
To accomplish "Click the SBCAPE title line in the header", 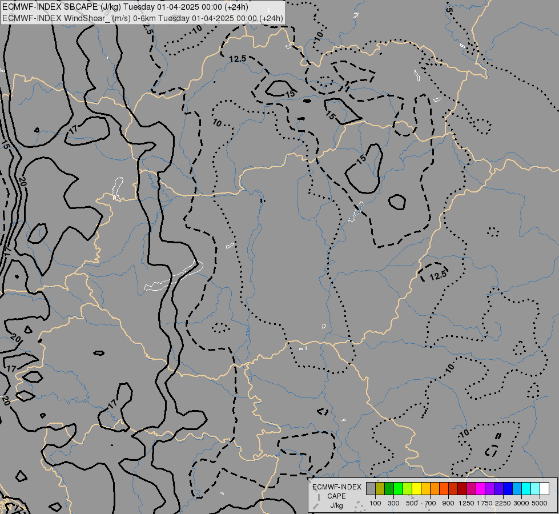I will coord(125,7).
